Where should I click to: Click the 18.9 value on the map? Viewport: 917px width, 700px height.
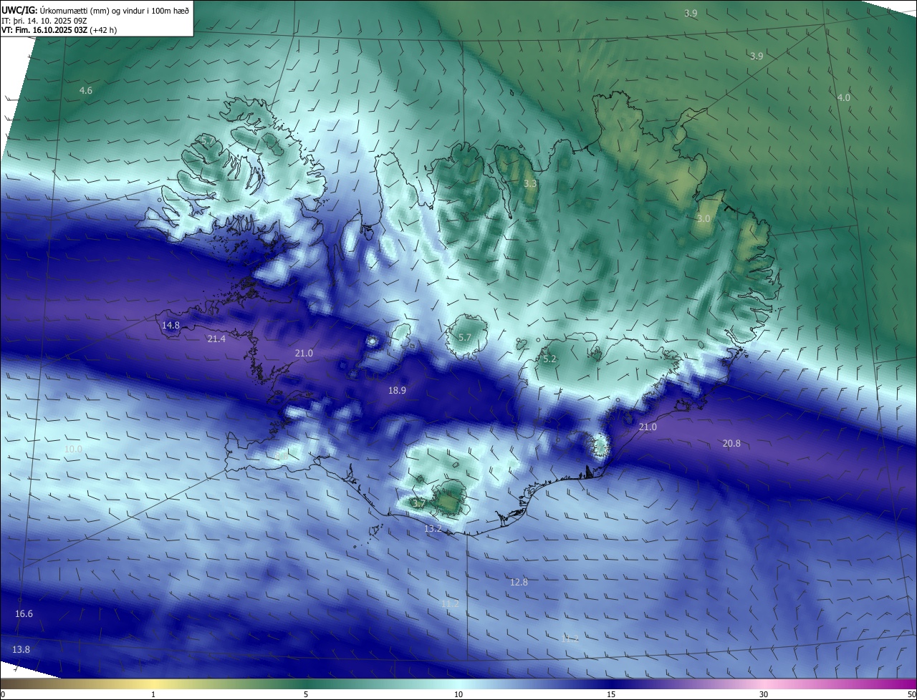[397, 391]
